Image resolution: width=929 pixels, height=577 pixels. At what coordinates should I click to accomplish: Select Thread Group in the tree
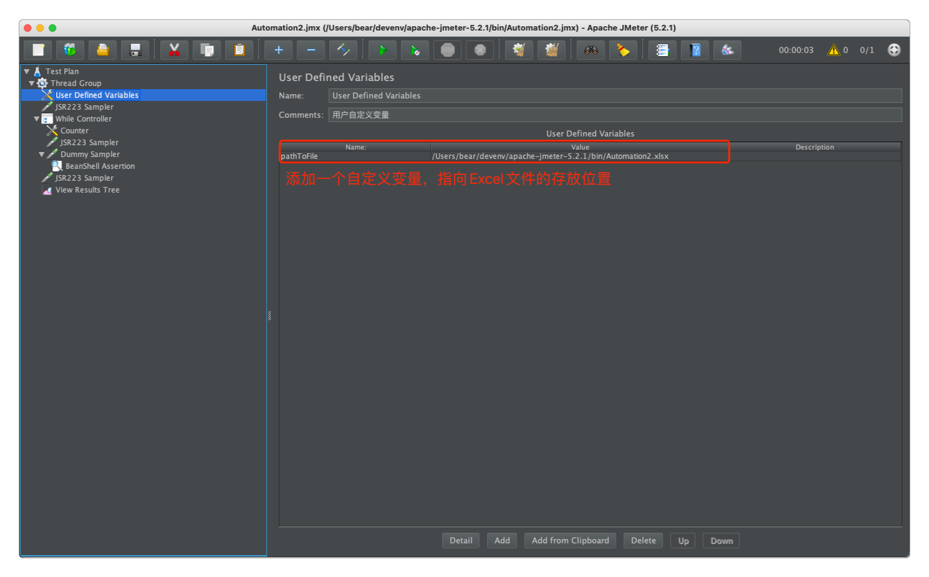(75, 83)
